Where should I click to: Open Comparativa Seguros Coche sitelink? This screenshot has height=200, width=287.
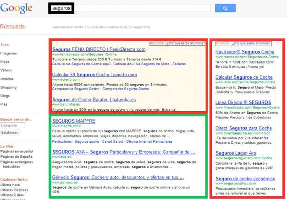point(76,89)
